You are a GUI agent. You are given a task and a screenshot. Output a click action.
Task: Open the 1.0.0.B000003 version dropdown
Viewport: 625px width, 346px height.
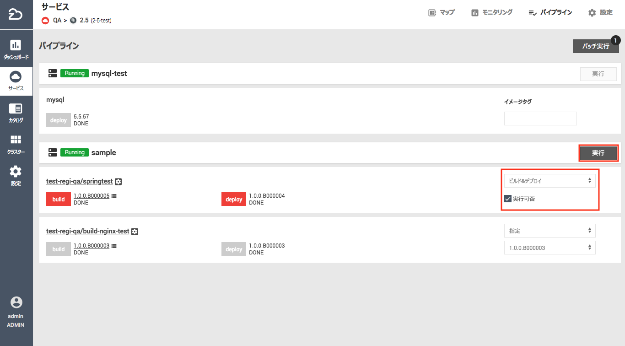pyautogui.click(x=550, y=248)
